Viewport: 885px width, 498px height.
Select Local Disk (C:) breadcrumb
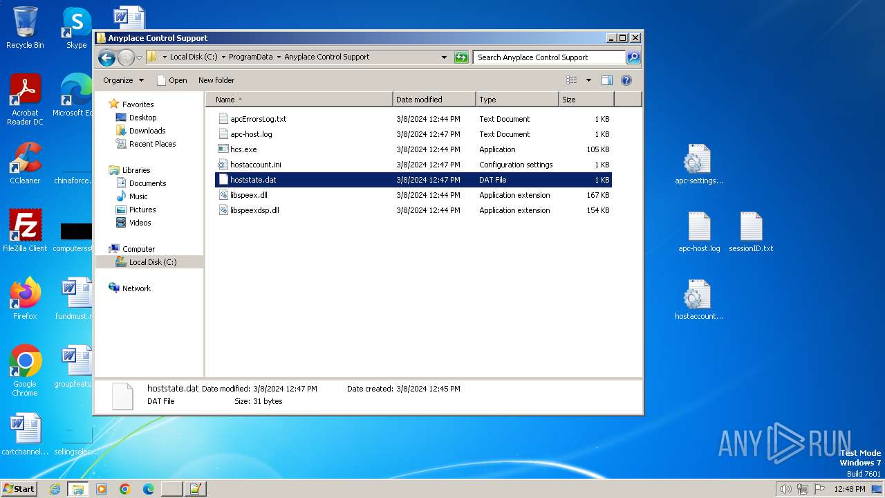[194, 57]
